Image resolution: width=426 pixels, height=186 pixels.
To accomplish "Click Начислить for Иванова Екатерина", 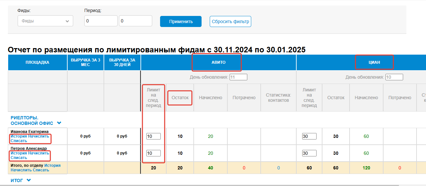I will click(39, 136).
